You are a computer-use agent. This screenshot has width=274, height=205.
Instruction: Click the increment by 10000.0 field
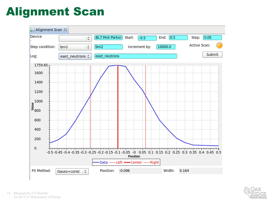point(166,47)
